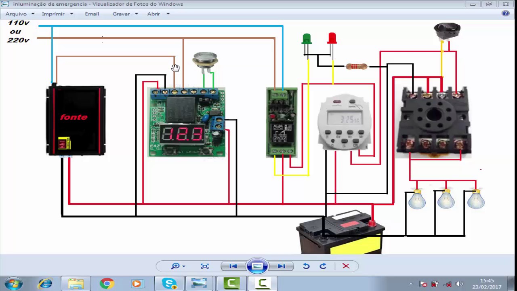Start the slide show
Screen dimensions: 517x291
tap(257, 266)
